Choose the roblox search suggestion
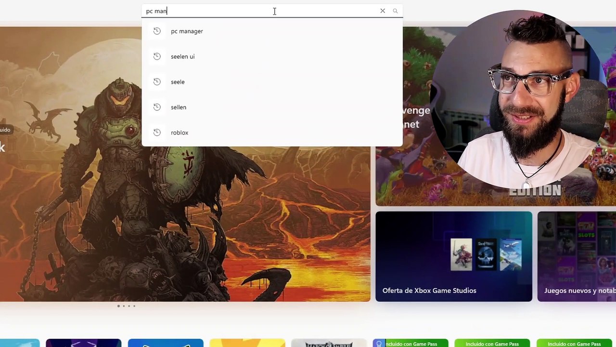 [272, 133]
